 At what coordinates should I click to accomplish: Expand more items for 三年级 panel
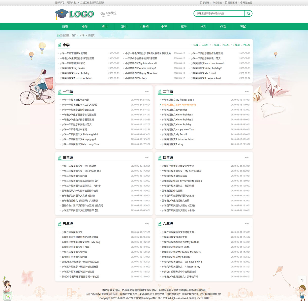tap(147, 158)
